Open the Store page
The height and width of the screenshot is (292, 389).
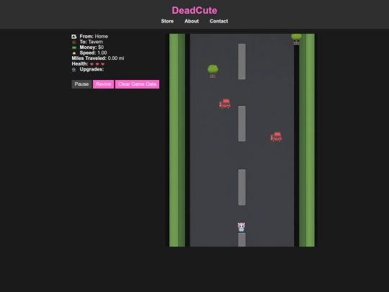167,22
